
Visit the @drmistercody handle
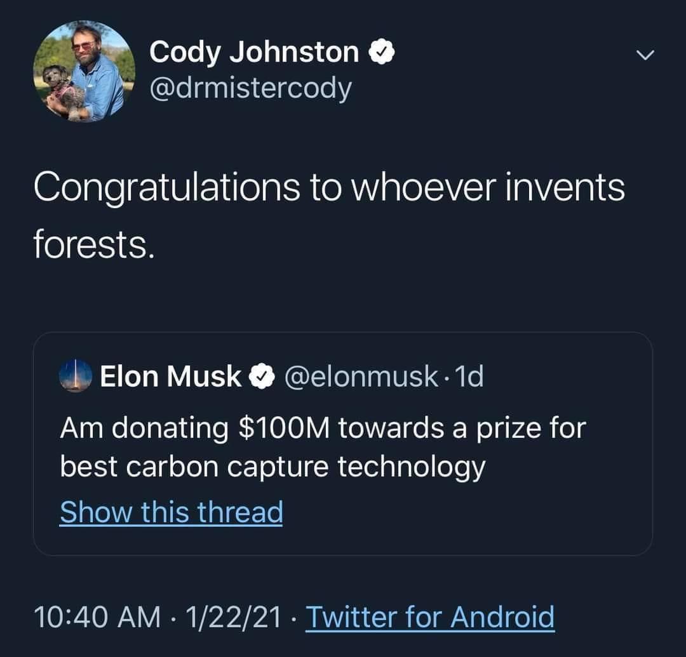(250, 89)
